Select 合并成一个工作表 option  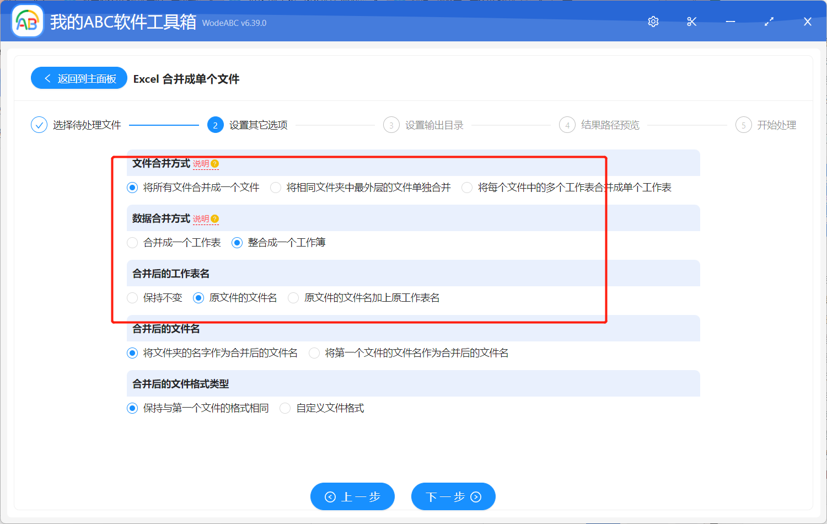132,242
